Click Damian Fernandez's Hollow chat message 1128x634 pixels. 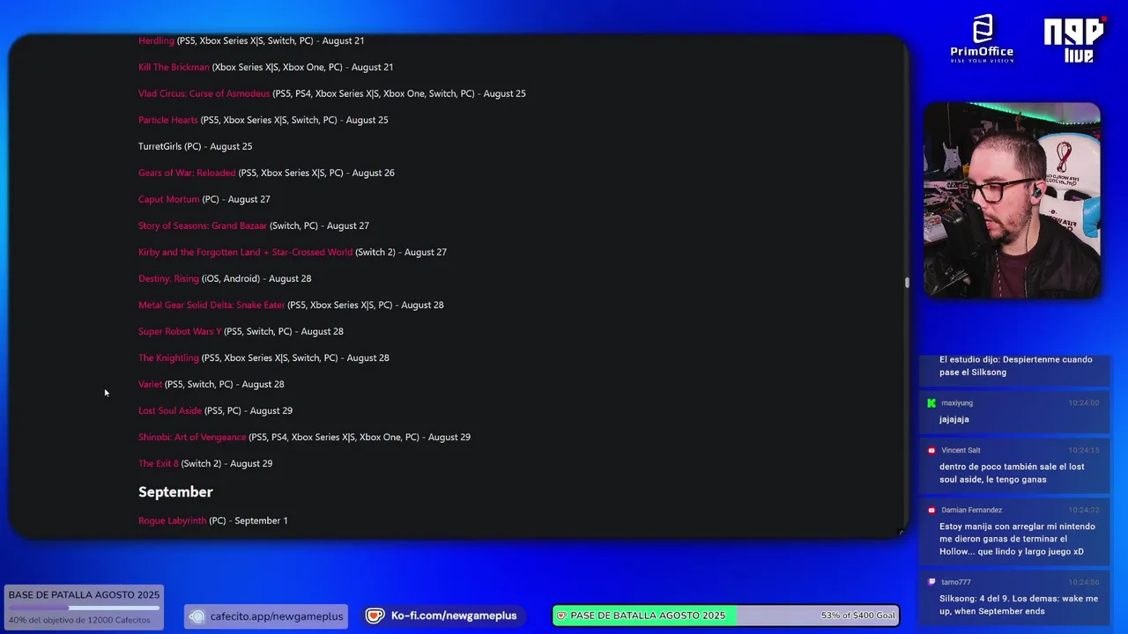(1017, 539)
